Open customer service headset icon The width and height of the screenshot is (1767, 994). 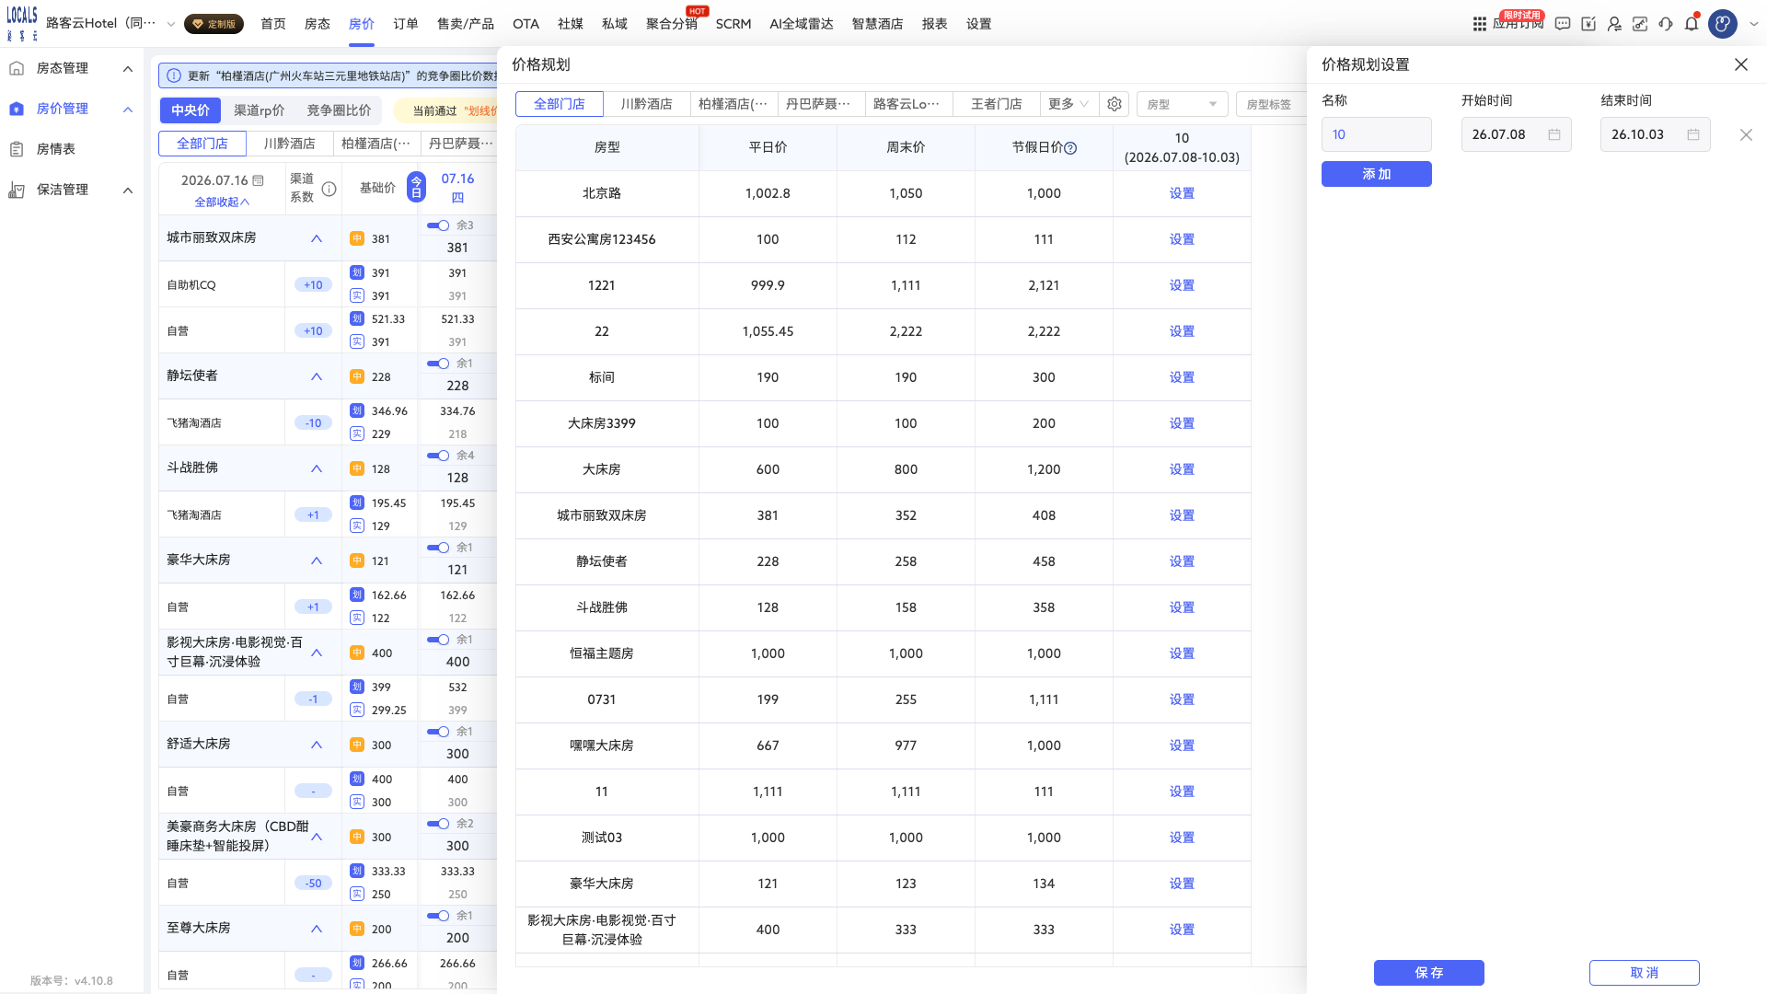(1666, 24)
